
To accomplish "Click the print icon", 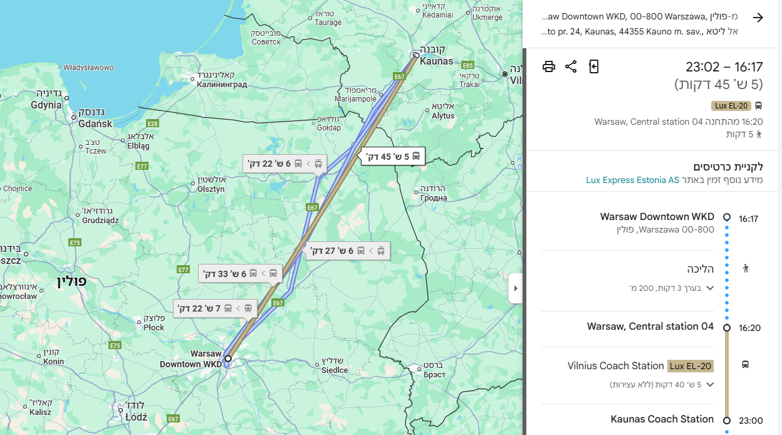I will click(x=549, y=66).
